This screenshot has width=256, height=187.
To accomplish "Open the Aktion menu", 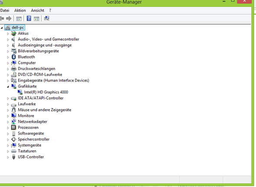I will pyautogui.click(x=20, y=10).
